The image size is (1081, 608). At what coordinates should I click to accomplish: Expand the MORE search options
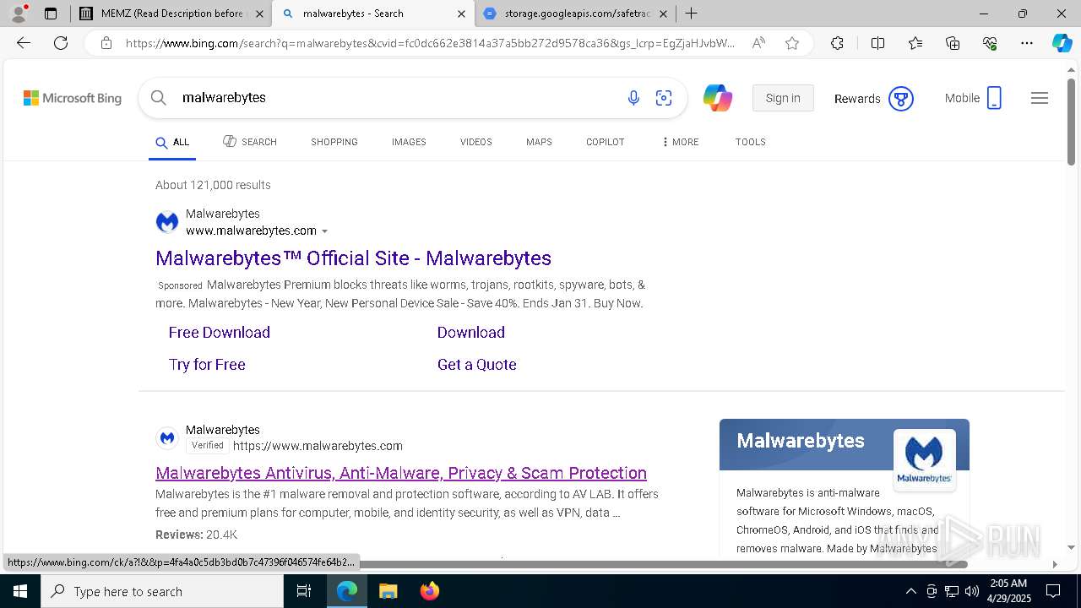[x=681, y=142]
